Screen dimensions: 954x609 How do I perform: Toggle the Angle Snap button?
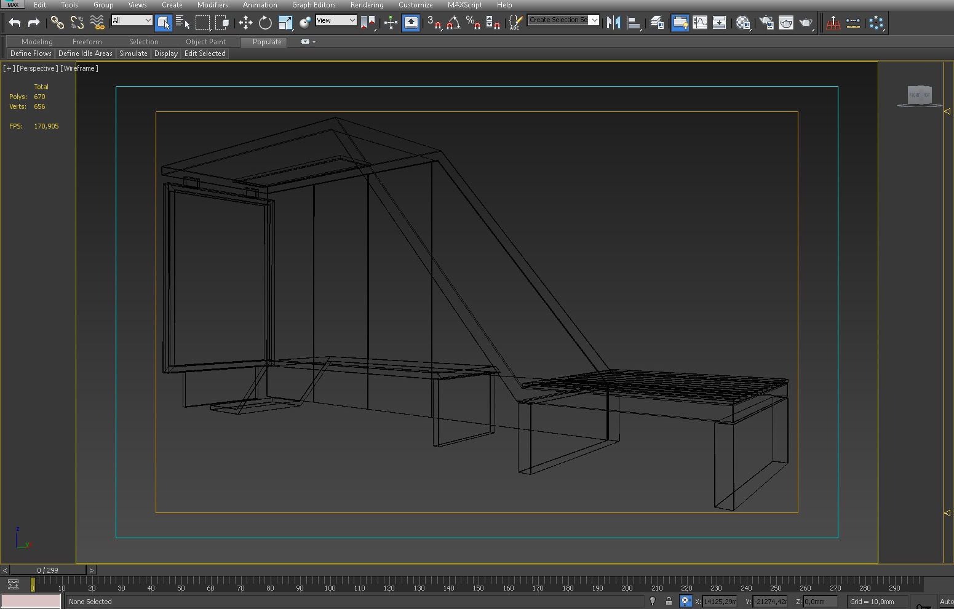tap(454, 23)
